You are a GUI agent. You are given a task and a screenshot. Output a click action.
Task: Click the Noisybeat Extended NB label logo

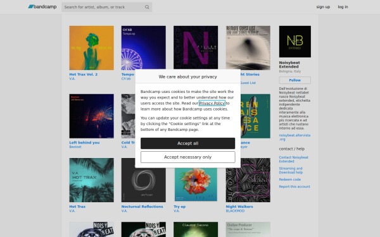[x=294, y=42]
